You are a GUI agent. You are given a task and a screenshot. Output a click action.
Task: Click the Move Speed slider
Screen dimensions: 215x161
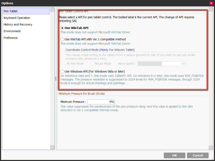(162, 64)
